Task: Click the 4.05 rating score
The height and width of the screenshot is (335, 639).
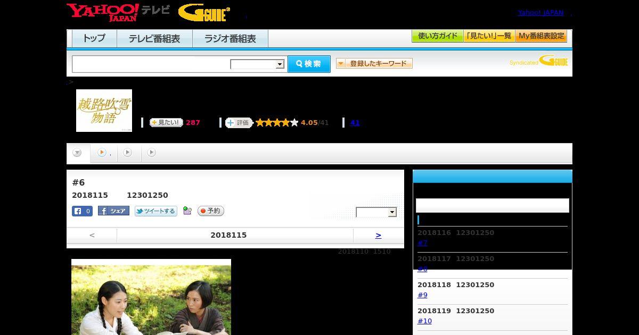Action: pyautogui.click(x=309, y=123)
